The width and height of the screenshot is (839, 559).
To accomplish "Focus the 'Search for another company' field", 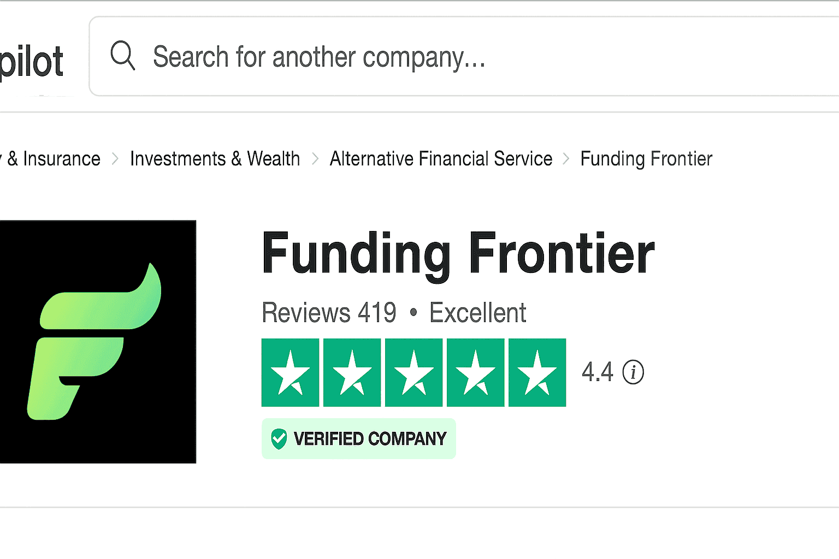I will [x=382, y=57].
